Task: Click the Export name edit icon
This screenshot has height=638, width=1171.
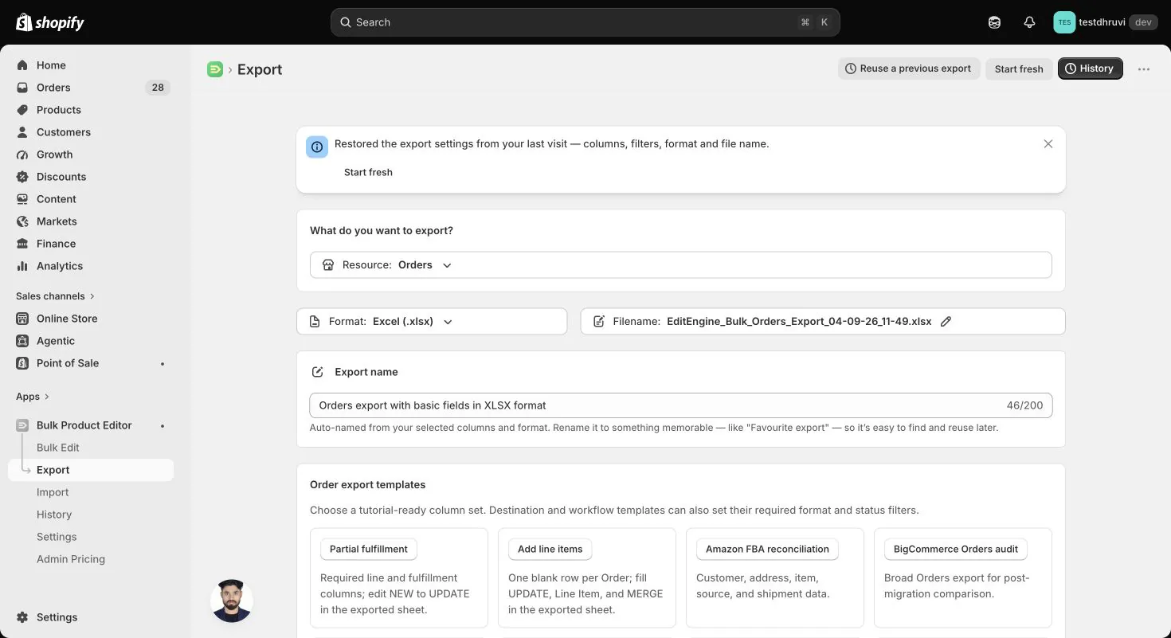Action: (x=318, y=372)
